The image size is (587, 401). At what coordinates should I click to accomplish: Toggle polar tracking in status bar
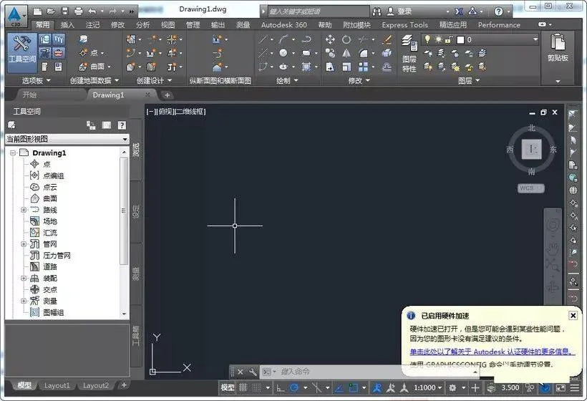tap(294, 388)
